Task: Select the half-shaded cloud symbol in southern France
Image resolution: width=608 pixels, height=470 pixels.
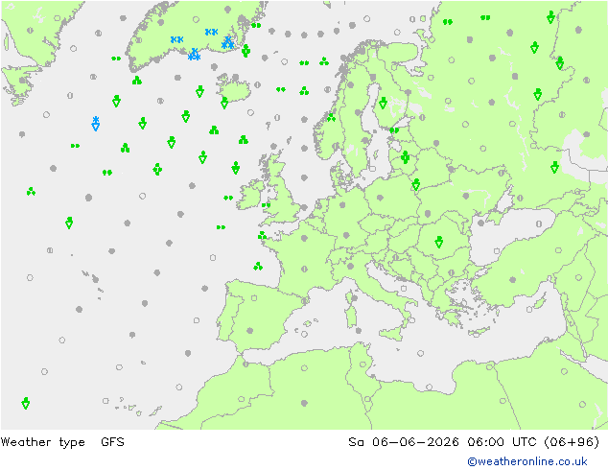Action: point(304,269)
